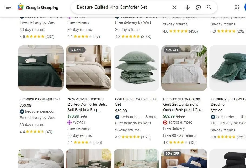Screen dimensions: 246x168
Task: Click the 17% OFF badge on the beige comforter
Action: coord(77,50)
